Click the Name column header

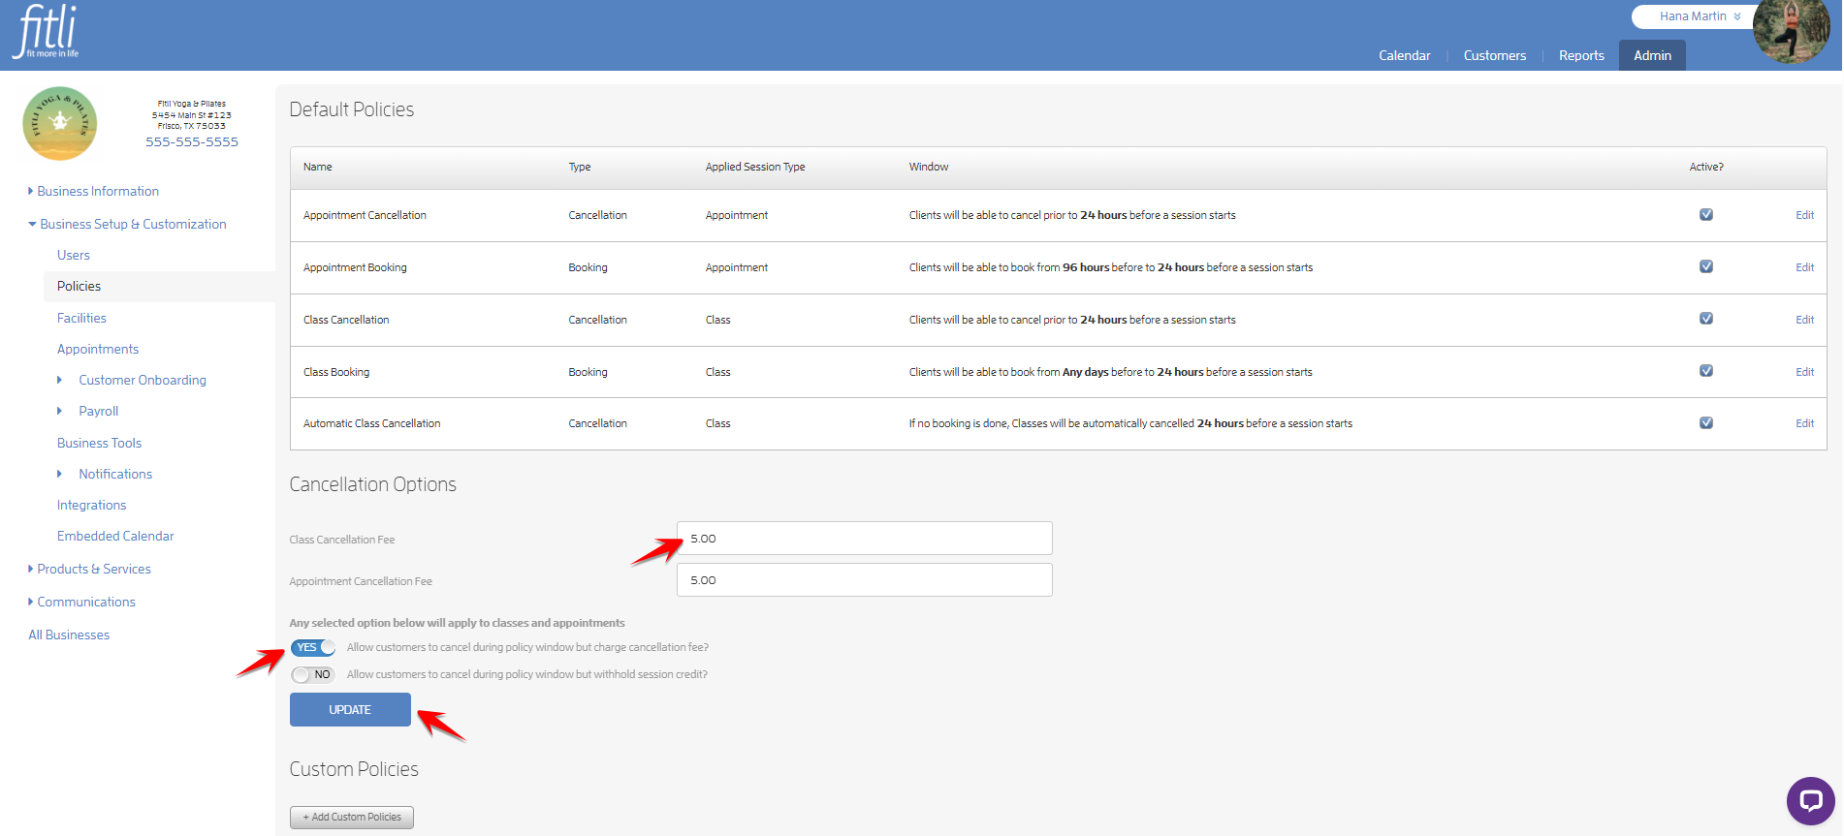click(317, 167)
